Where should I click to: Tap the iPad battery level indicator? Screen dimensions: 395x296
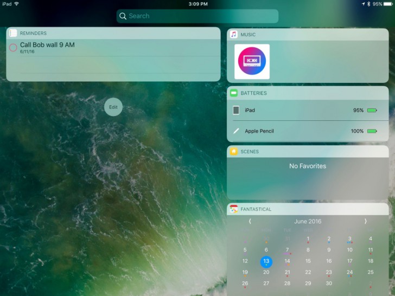(372, 110)
